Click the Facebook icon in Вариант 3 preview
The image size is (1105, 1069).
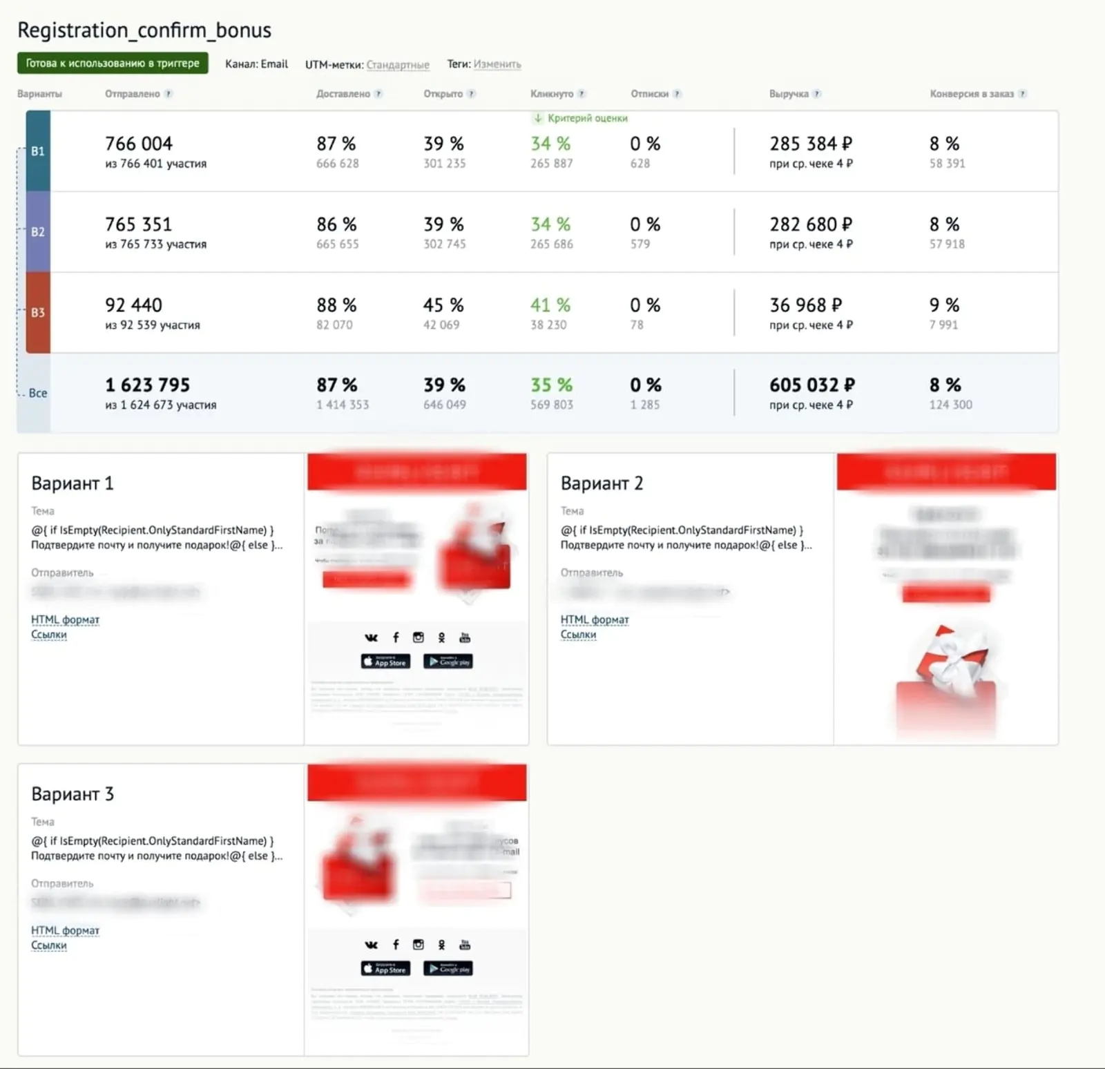[x=396, y=945]
